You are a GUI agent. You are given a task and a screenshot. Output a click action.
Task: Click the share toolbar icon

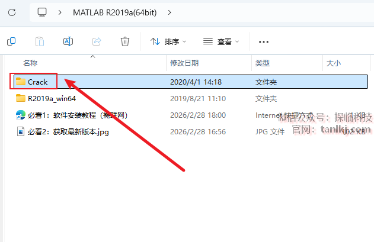coord(97,41)
